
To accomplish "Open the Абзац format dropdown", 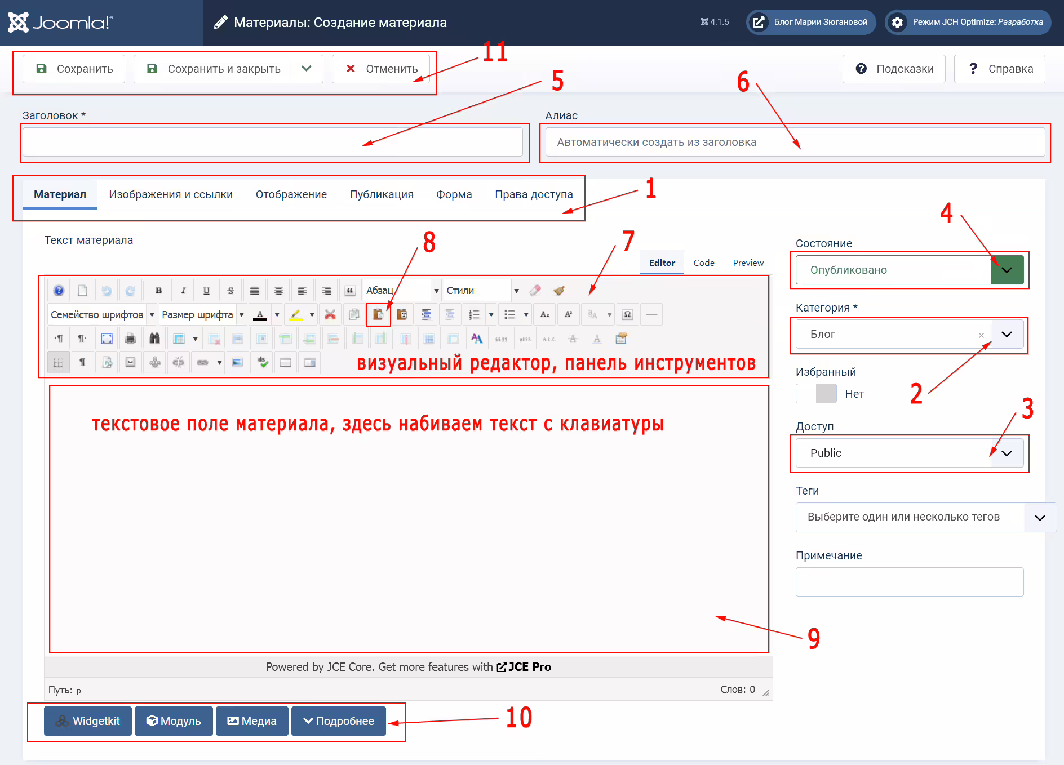I will pos(402,291).
